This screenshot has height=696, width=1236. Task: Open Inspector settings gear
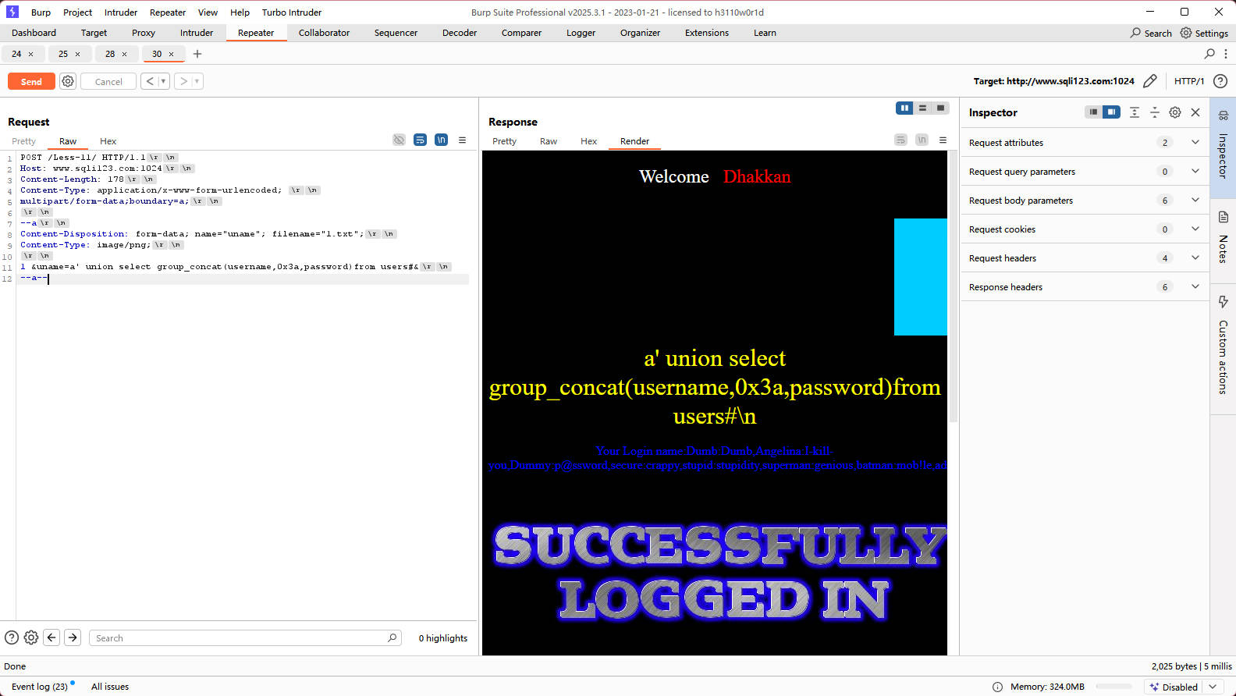point(1175,112)
